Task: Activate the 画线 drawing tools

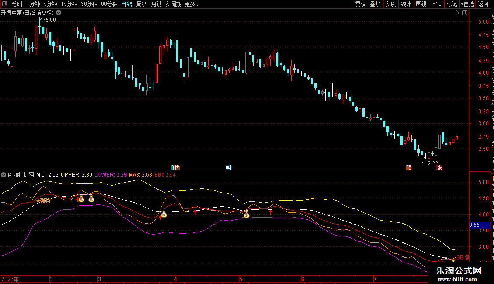Action: [x=421, y=4]
